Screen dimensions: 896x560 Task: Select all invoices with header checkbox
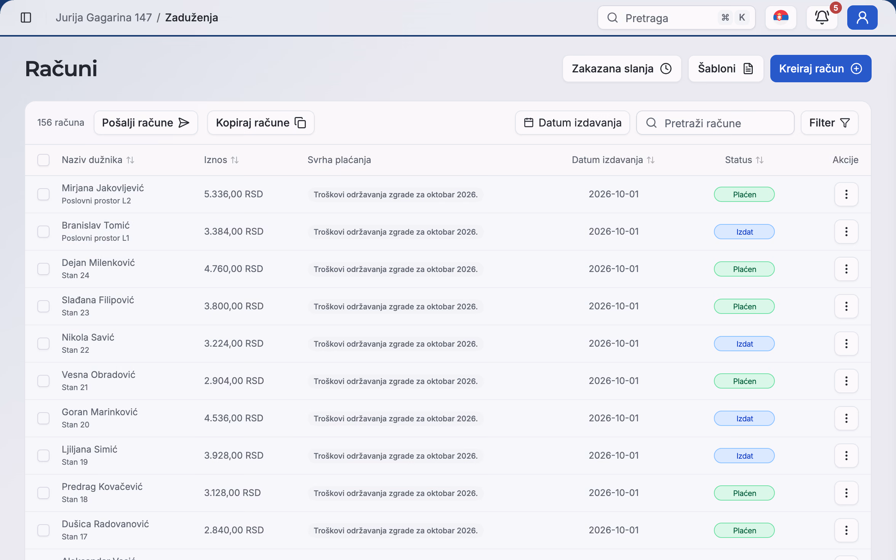pyautogui.click(x=43, y=160)
